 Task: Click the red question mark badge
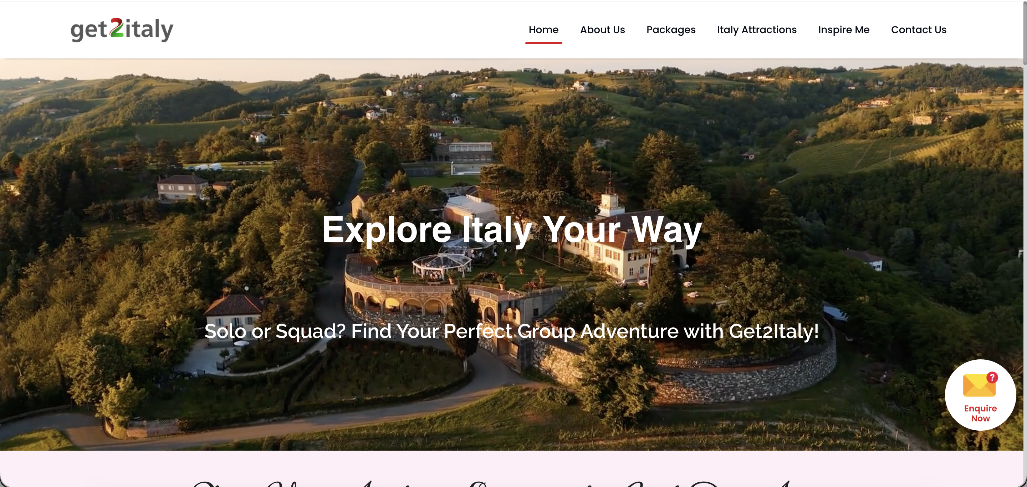(992, 377)
